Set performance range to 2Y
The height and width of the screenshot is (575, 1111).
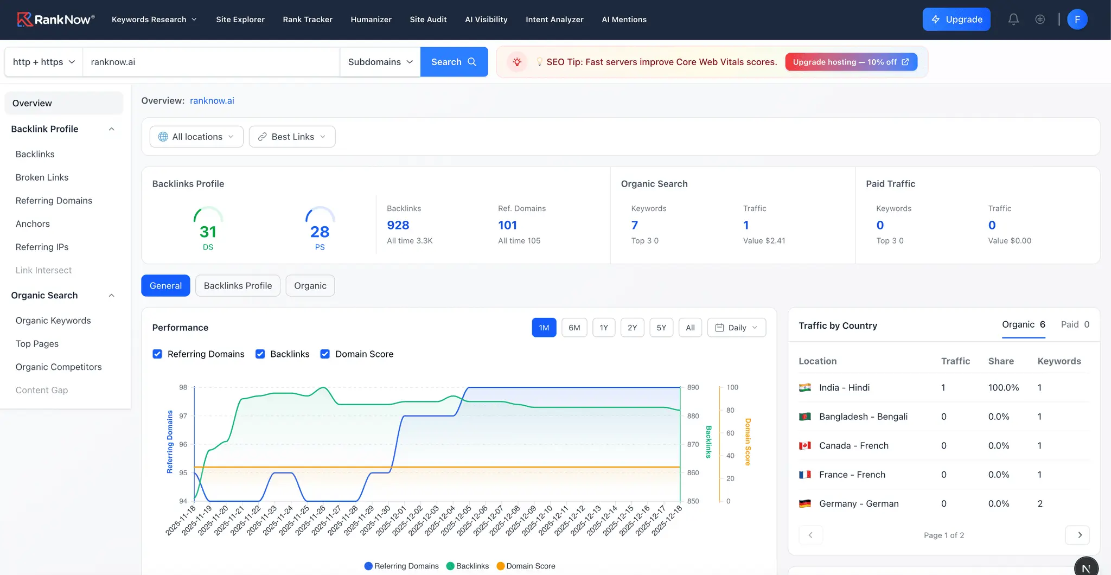[633, 328]
